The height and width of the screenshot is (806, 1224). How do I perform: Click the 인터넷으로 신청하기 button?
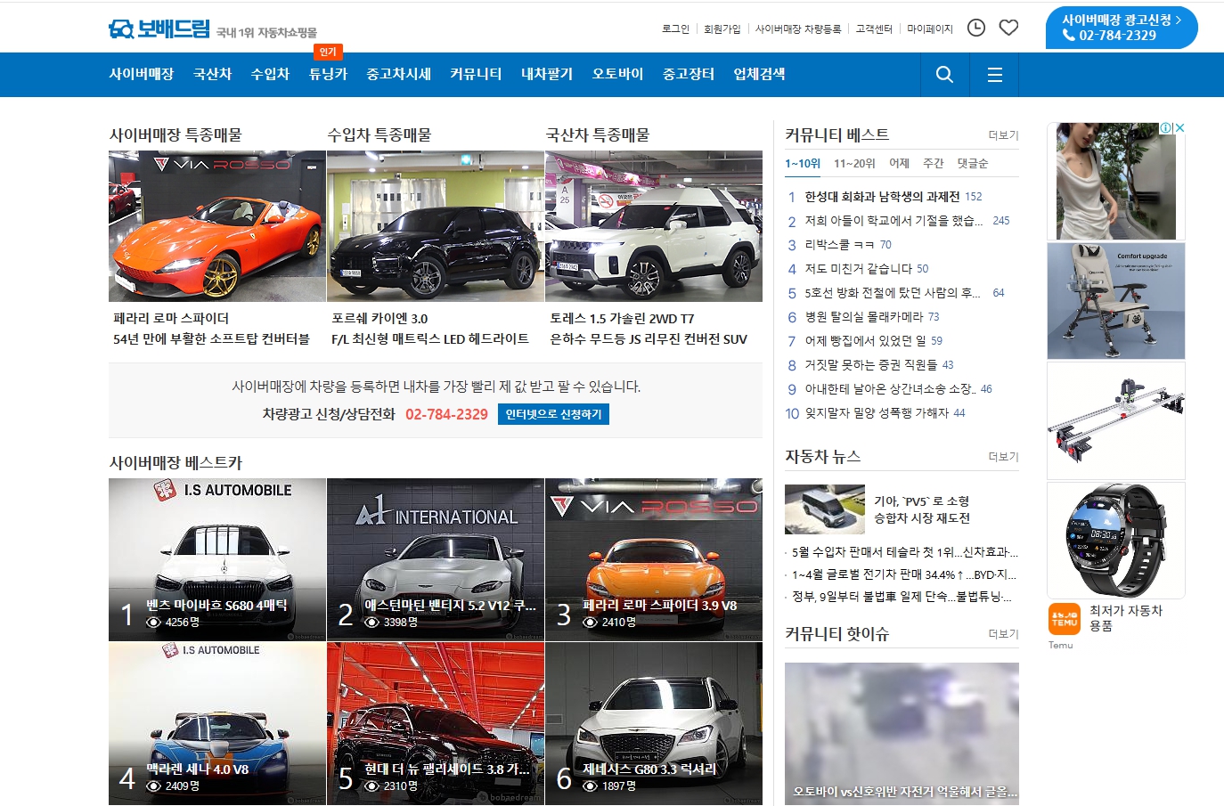(x=553, y=414)
